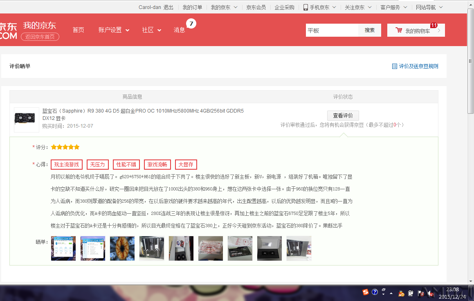Open 消息 with 7 notifications
The height and width of the screenshot is (301, 474).
pyautogui.click(x=179, y=30)
